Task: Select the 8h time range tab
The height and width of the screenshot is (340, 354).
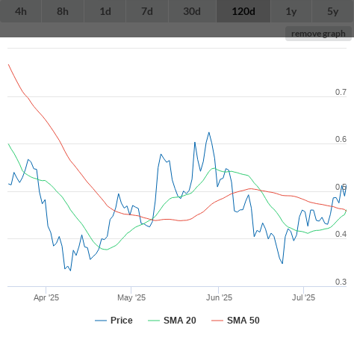Action: point(63,11)
